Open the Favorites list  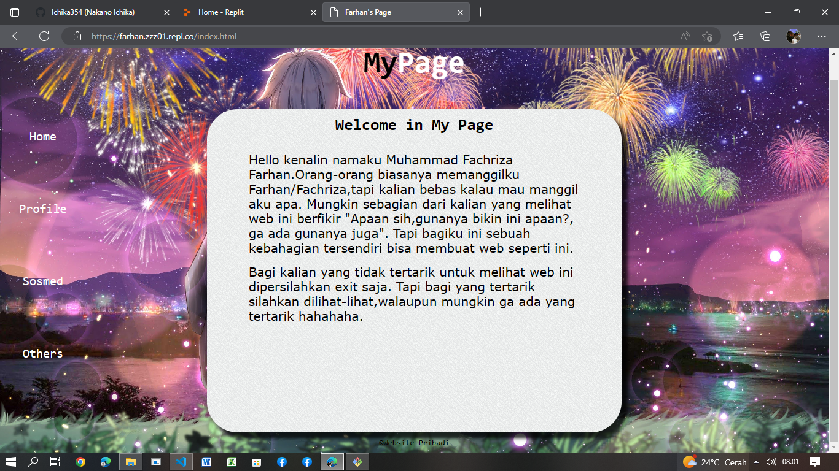tap(737, 36)
